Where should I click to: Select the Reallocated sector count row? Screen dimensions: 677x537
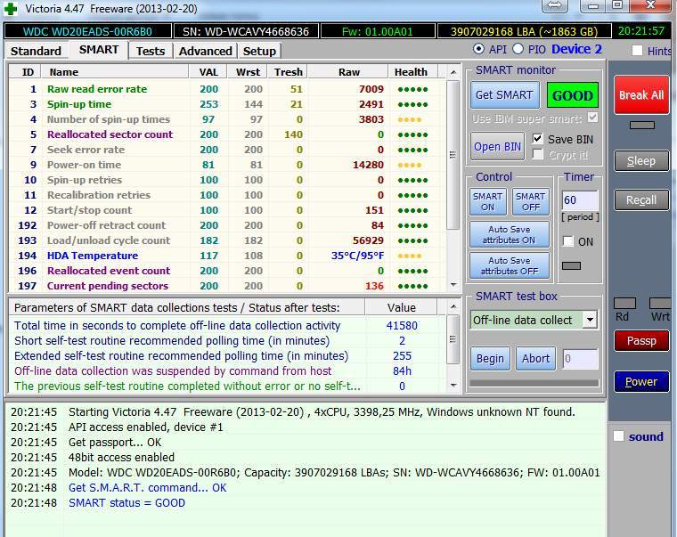click(227, 134)
